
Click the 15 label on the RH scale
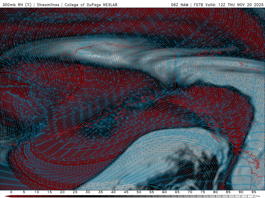coord(49,192)
